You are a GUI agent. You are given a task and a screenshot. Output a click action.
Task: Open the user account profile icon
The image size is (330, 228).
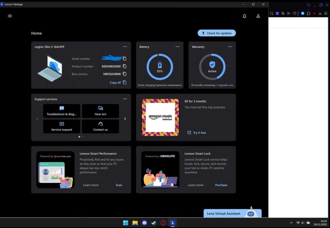pyautogui.click(x=258, y=16)
